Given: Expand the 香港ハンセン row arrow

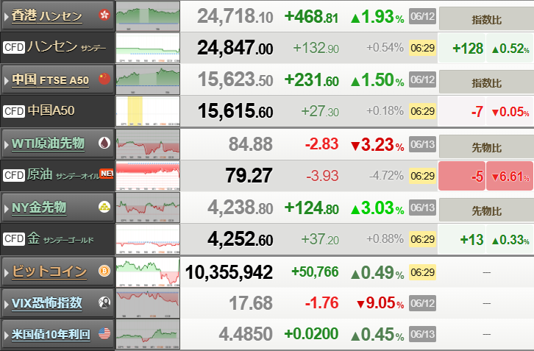Looking at the screenshot, I should [6, 16].
